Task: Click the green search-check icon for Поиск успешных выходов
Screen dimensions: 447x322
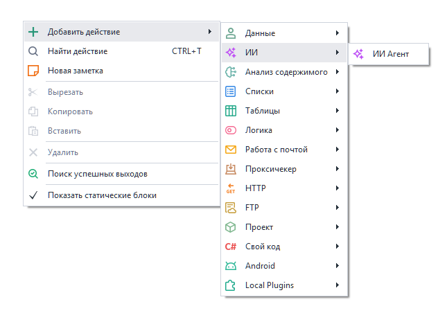Action: [x=33, y=174]
